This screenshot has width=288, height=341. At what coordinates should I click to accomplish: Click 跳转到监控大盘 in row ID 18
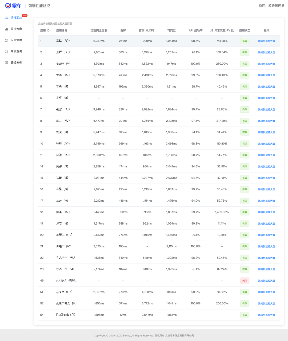[266, 212]
